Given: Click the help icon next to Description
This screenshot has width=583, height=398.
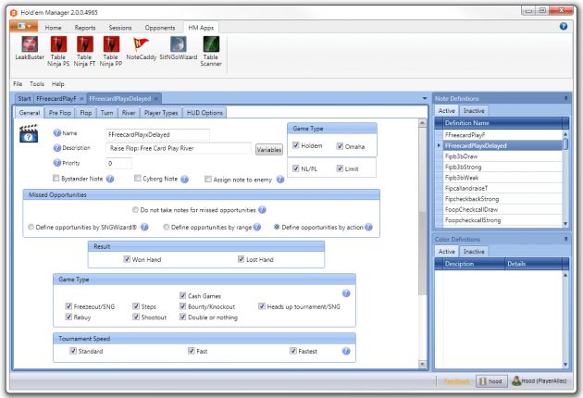Looking at the screenshot, I should [56, 148].
